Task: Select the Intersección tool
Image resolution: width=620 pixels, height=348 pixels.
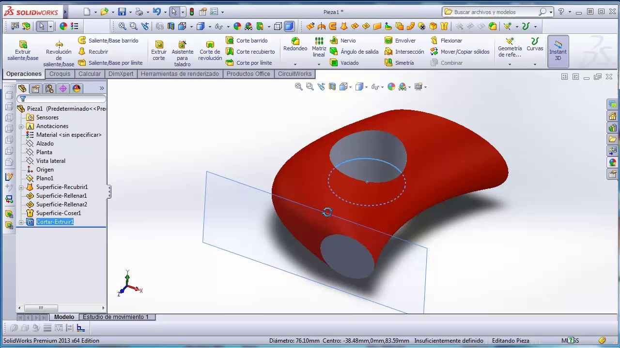Action: pos(404,52)
